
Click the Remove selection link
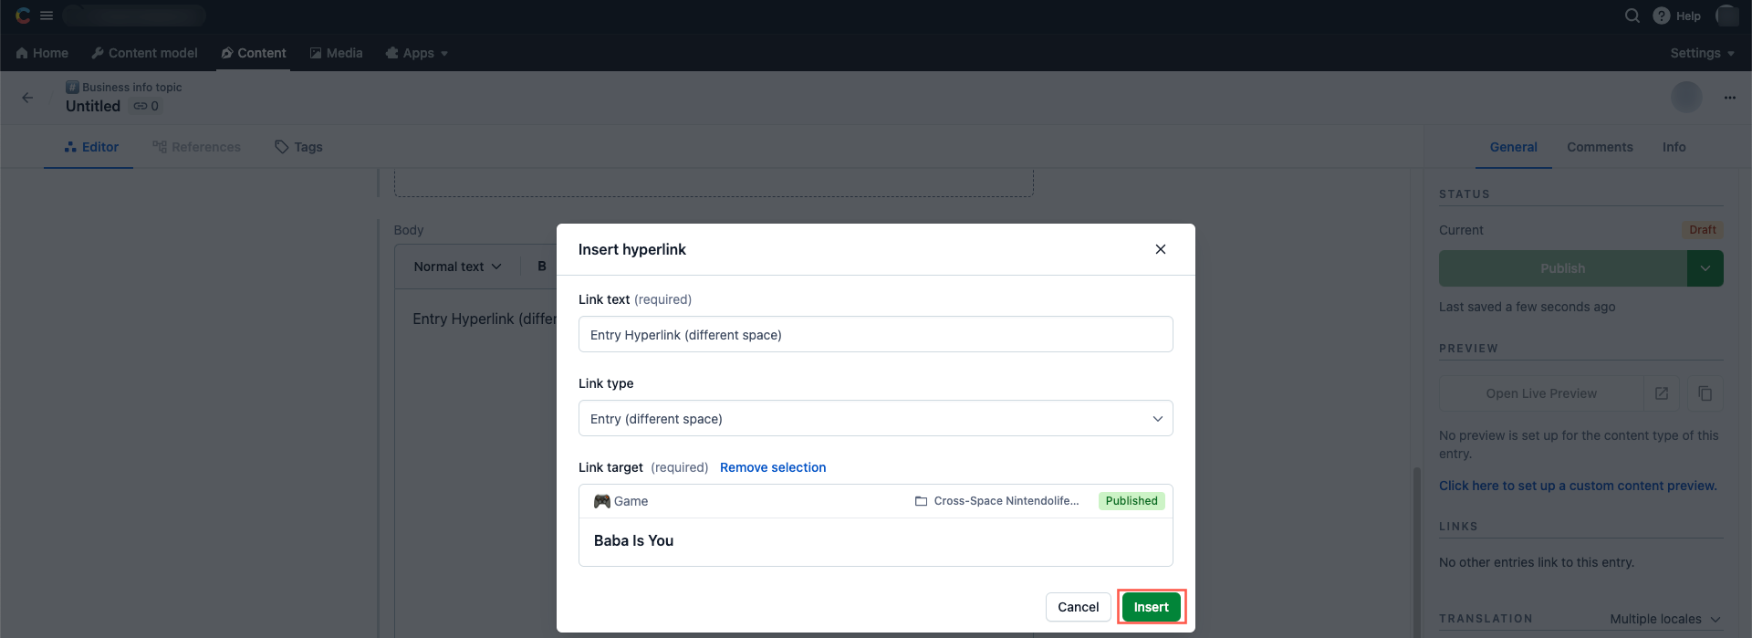click(773, 467)
